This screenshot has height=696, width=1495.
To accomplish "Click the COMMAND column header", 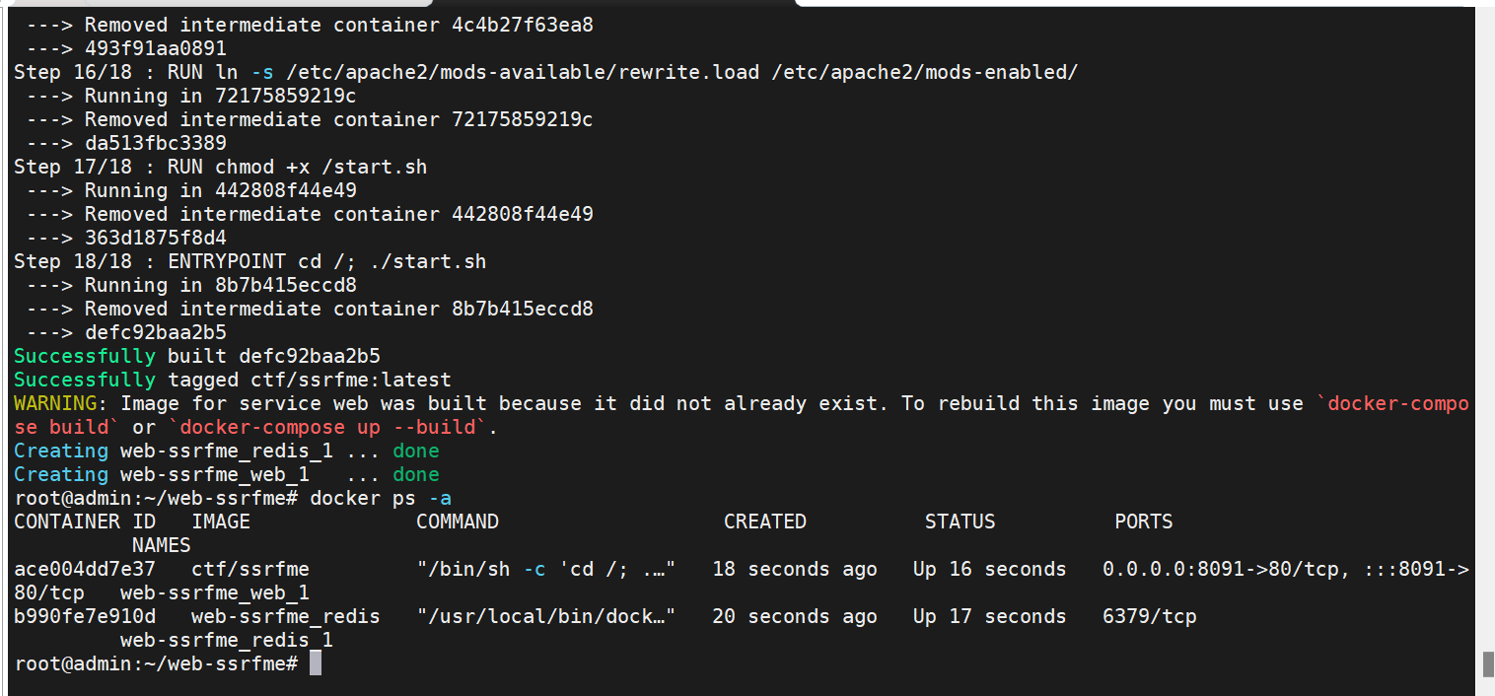I will [458, 522].
